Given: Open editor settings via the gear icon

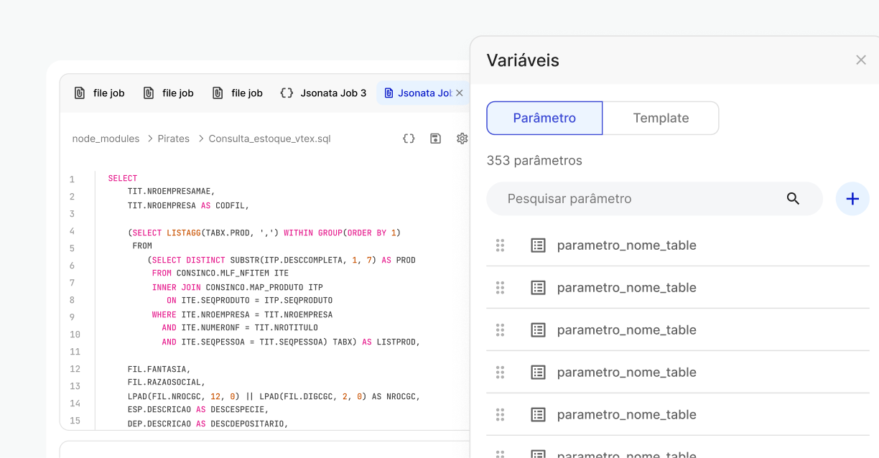Looking at the screenshot, I should pyautogui.click(x=462, y=139).
